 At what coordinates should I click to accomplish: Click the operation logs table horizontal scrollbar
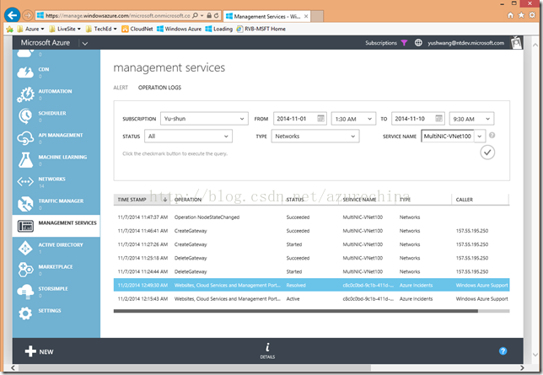(x=296, y=311)
